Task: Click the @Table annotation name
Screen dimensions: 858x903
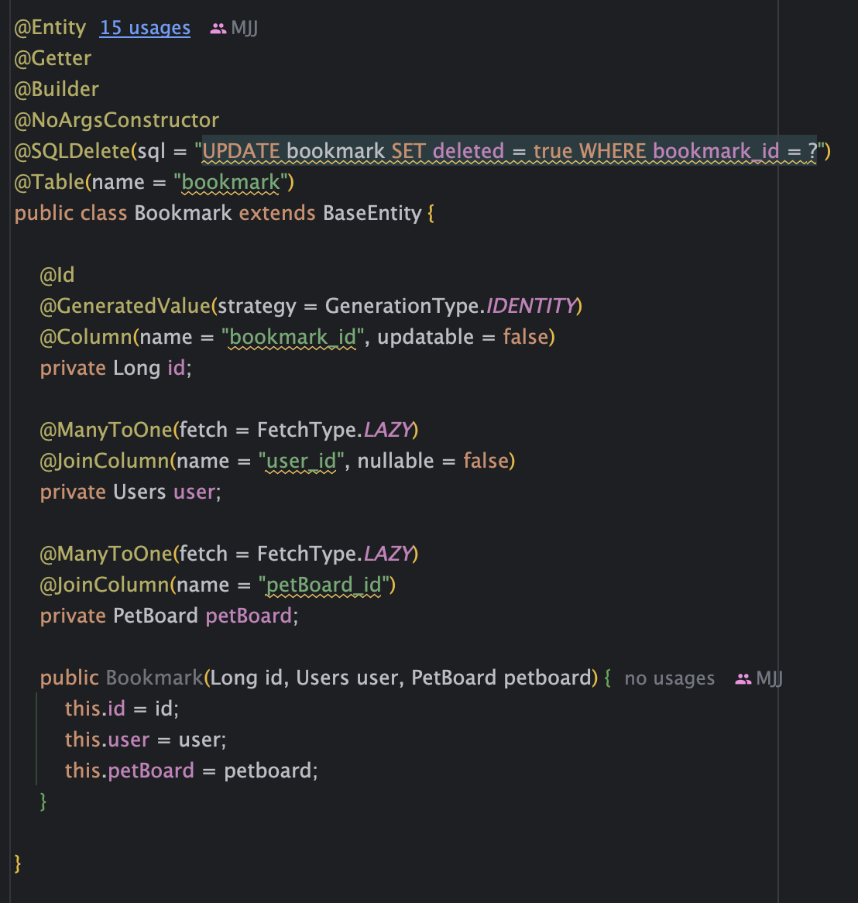Action: click(50, 182)
